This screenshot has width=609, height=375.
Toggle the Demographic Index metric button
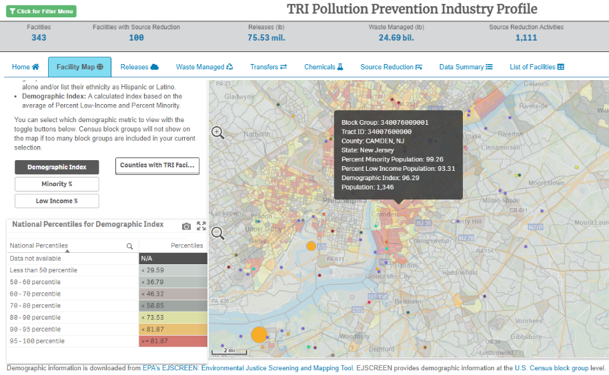[x=57, y=167]
